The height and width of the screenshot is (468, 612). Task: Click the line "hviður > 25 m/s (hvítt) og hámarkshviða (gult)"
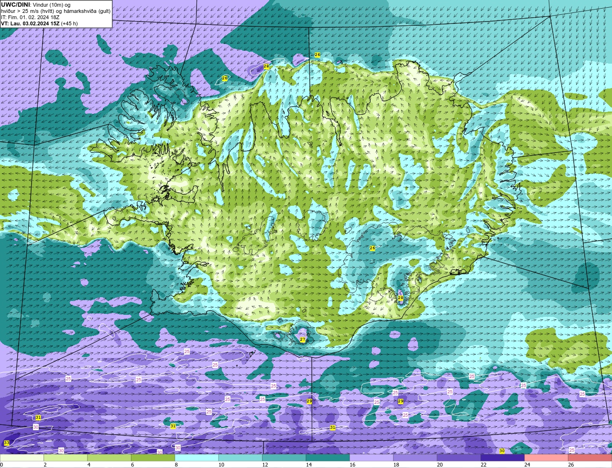pos(55,11)
